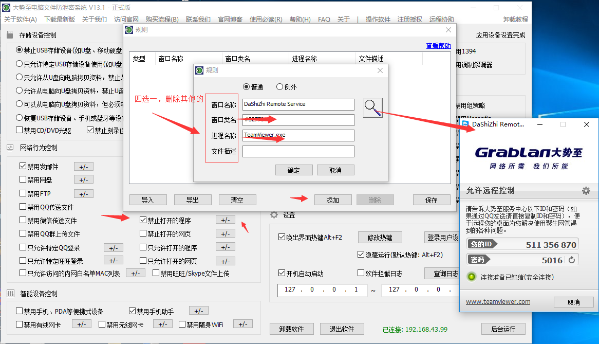Click +/- button next to 只允许特定QQ登录
Screen dimensions: 599x344
[x=114, y=248]
